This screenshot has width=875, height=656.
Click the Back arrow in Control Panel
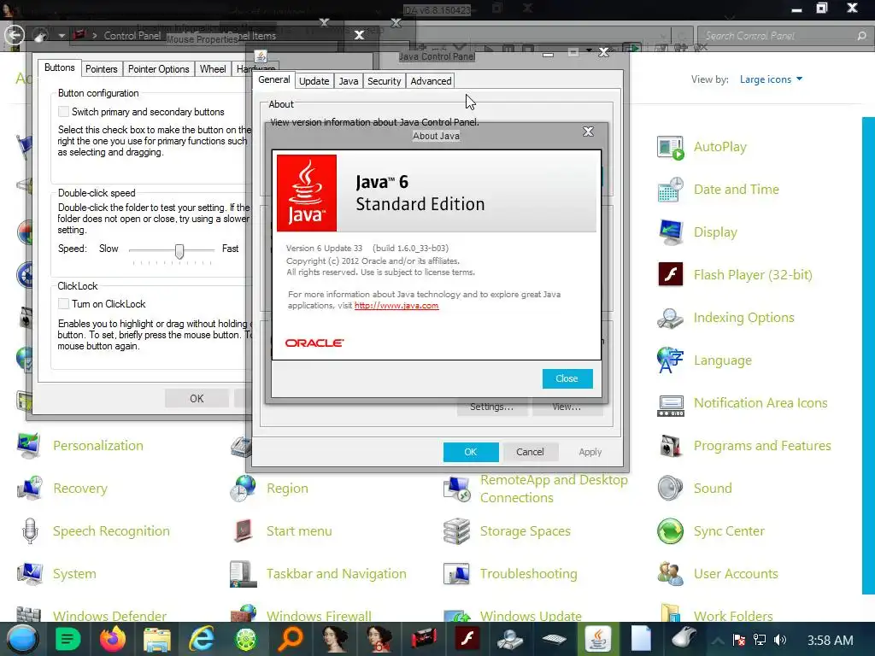coord(15,35)
